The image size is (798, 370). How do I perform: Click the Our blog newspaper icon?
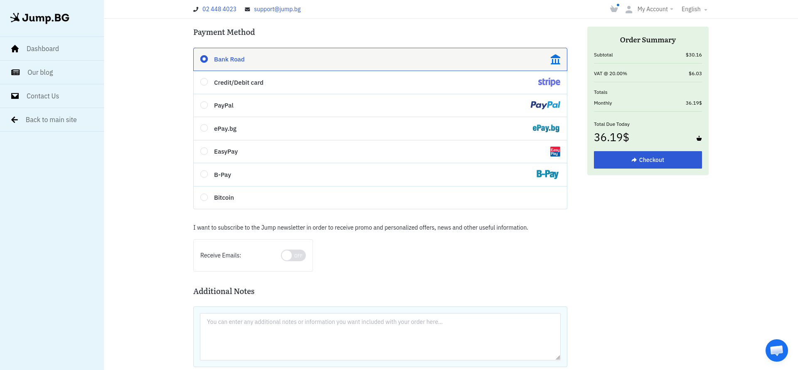(15, 72)
